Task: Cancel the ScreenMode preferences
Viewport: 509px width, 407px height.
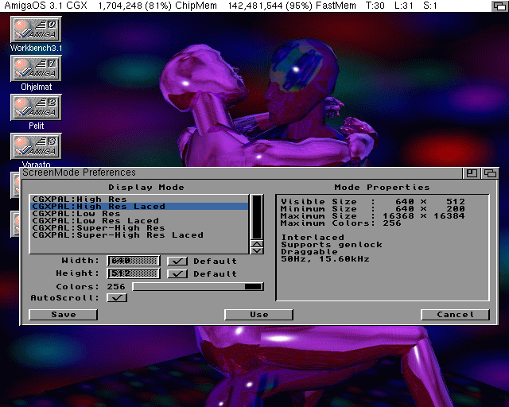Action: point(455,315)
